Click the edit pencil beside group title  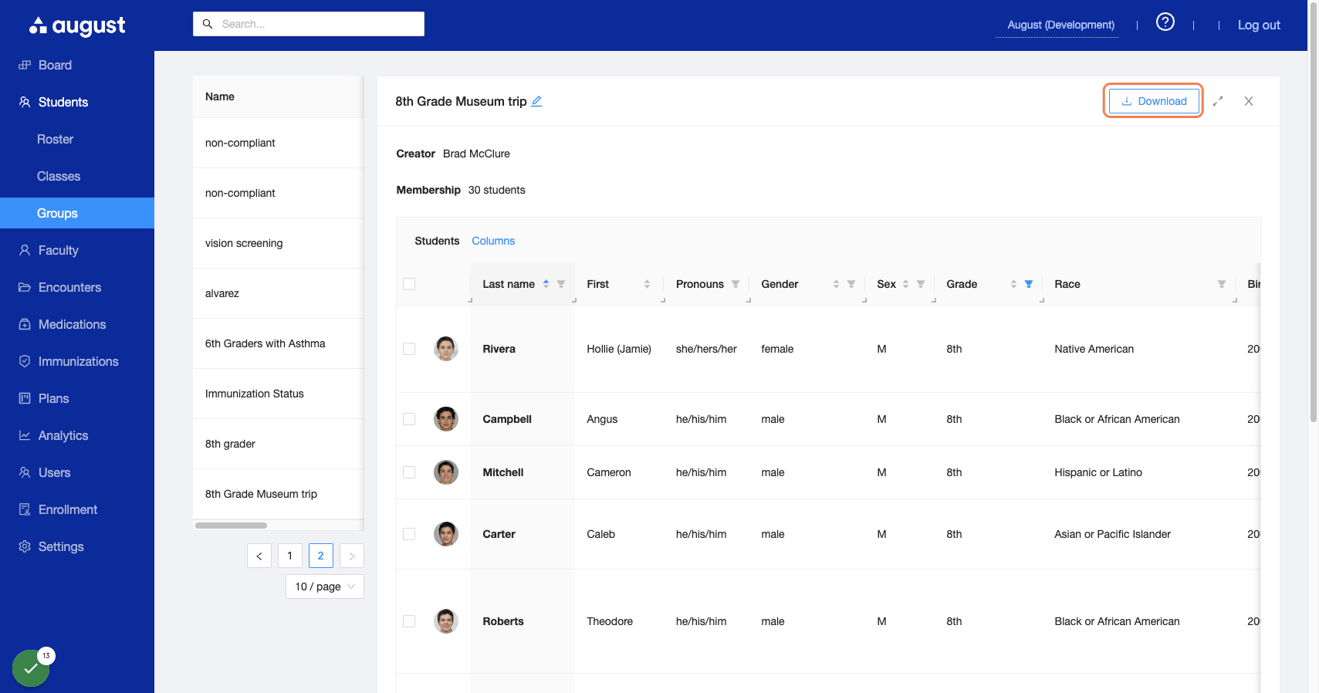(x=536, y=101)
